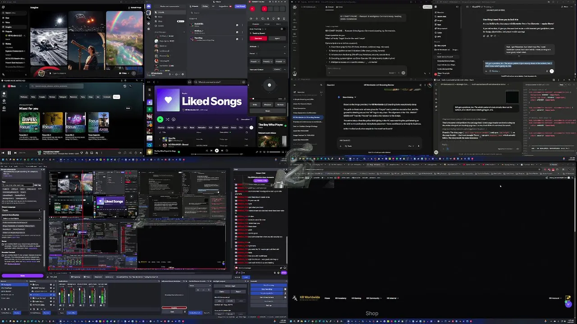Screen dimensions: 577x324
Task: Open the Preset3 dropdown in OBSBOT
Action: (280, 62)
